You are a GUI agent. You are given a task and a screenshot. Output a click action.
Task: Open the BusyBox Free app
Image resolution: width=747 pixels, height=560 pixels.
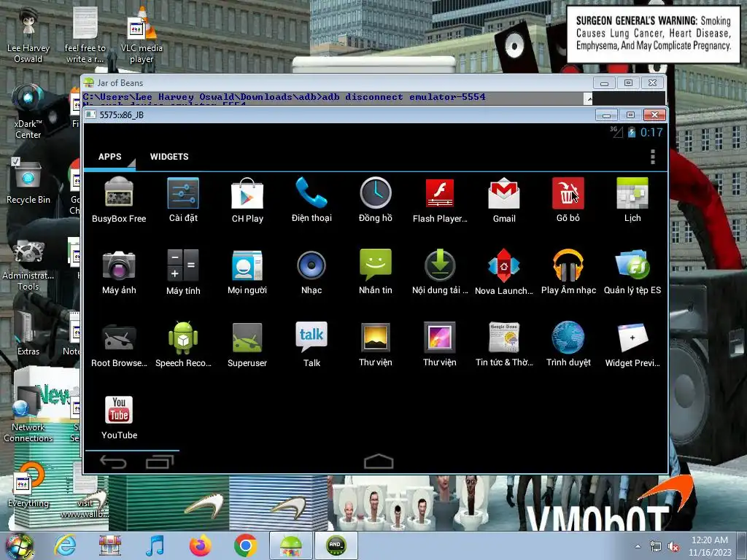coord(119,200)
